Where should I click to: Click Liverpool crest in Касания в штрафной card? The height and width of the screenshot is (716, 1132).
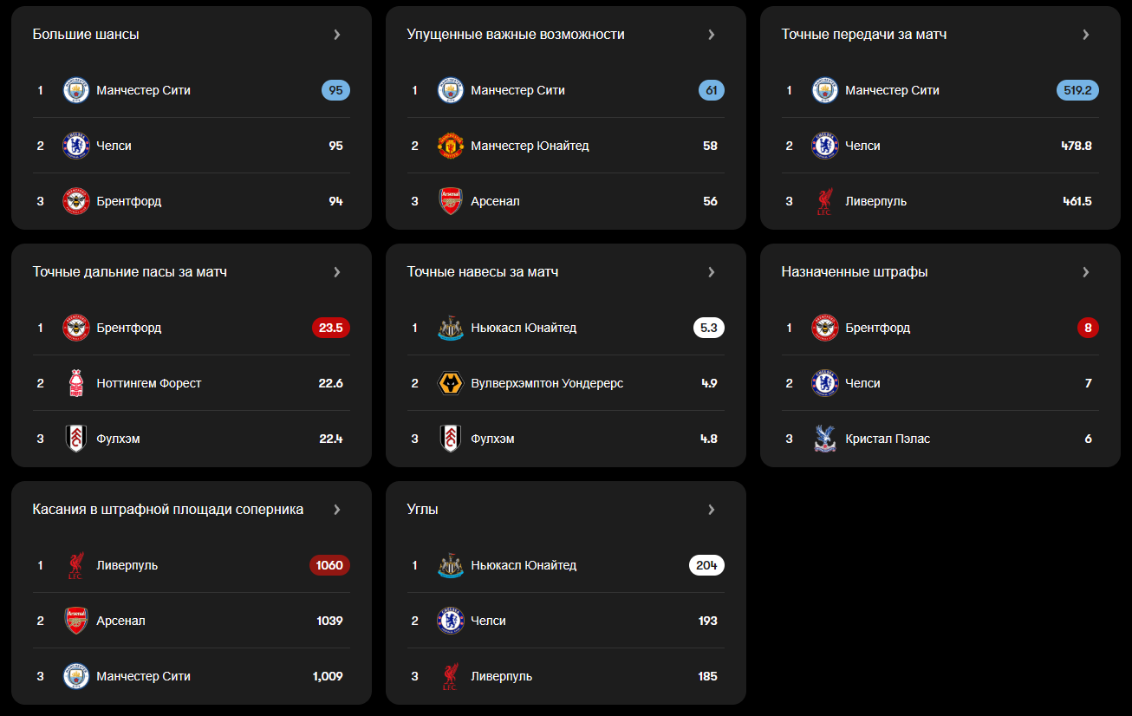pos(76,565)
